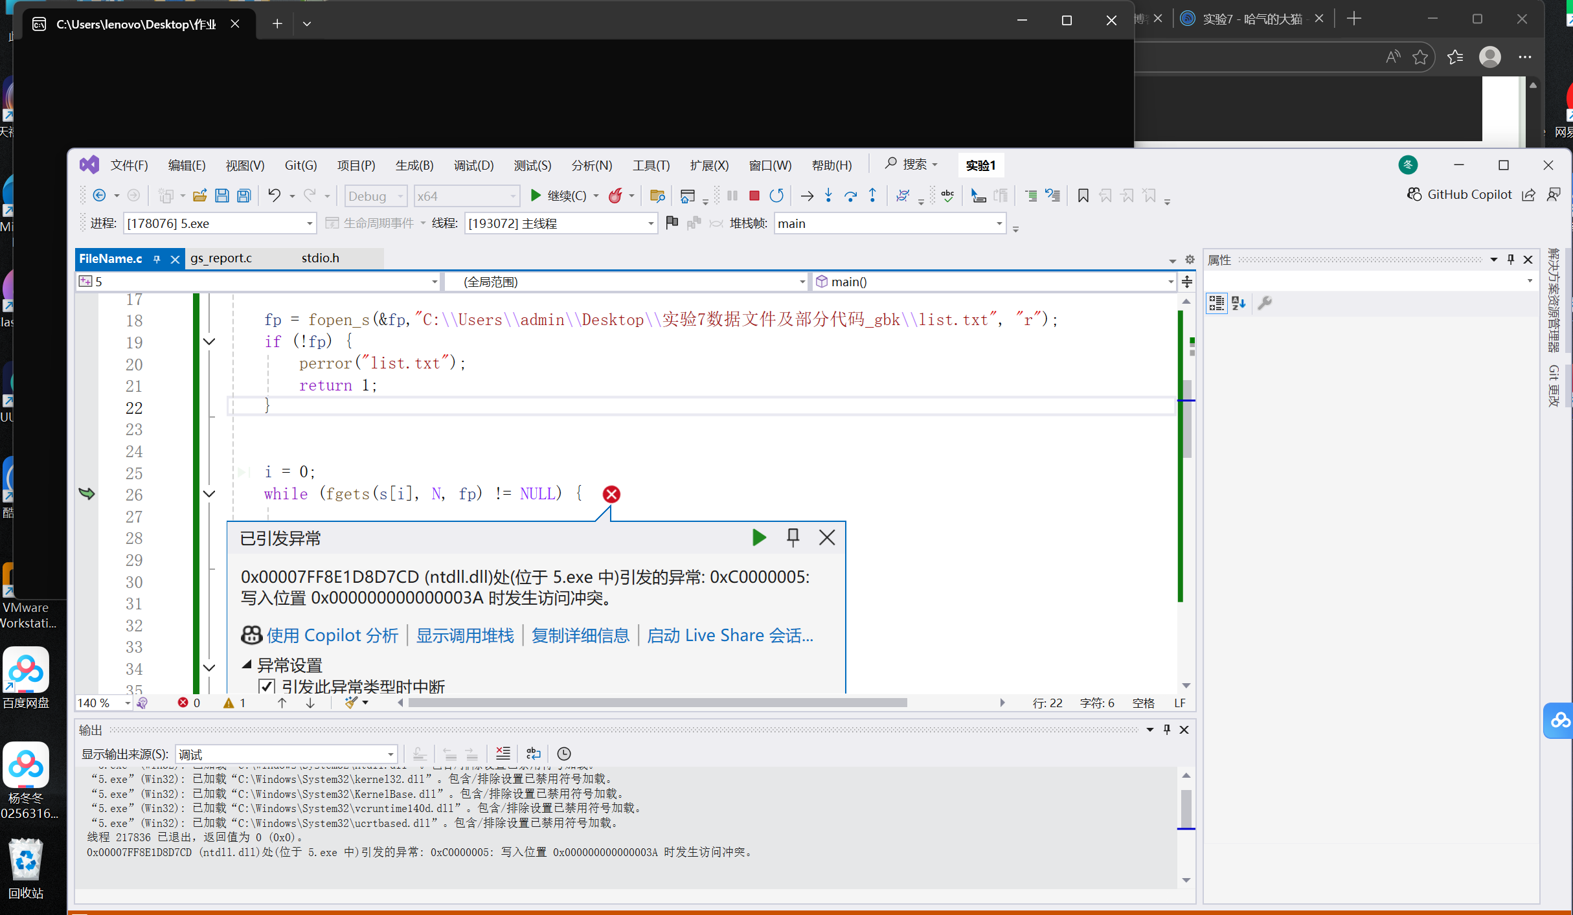The width and height of the screenshot is (1573, 915).
Task: Click the Hot Reload flame icon
Action: tap(615, 196)
